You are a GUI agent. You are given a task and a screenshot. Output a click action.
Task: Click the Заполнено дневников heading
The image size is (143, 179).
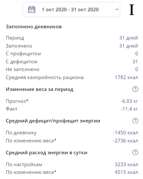34,27
